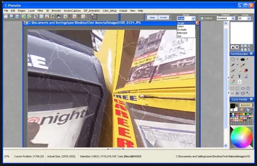Toggle the feather checkbox
Image resolution: width=257 pixels, height=166 pixels.
coord(202,18)
